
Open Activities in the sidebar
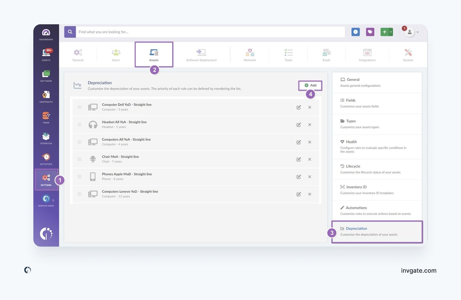tap(46, 159)
